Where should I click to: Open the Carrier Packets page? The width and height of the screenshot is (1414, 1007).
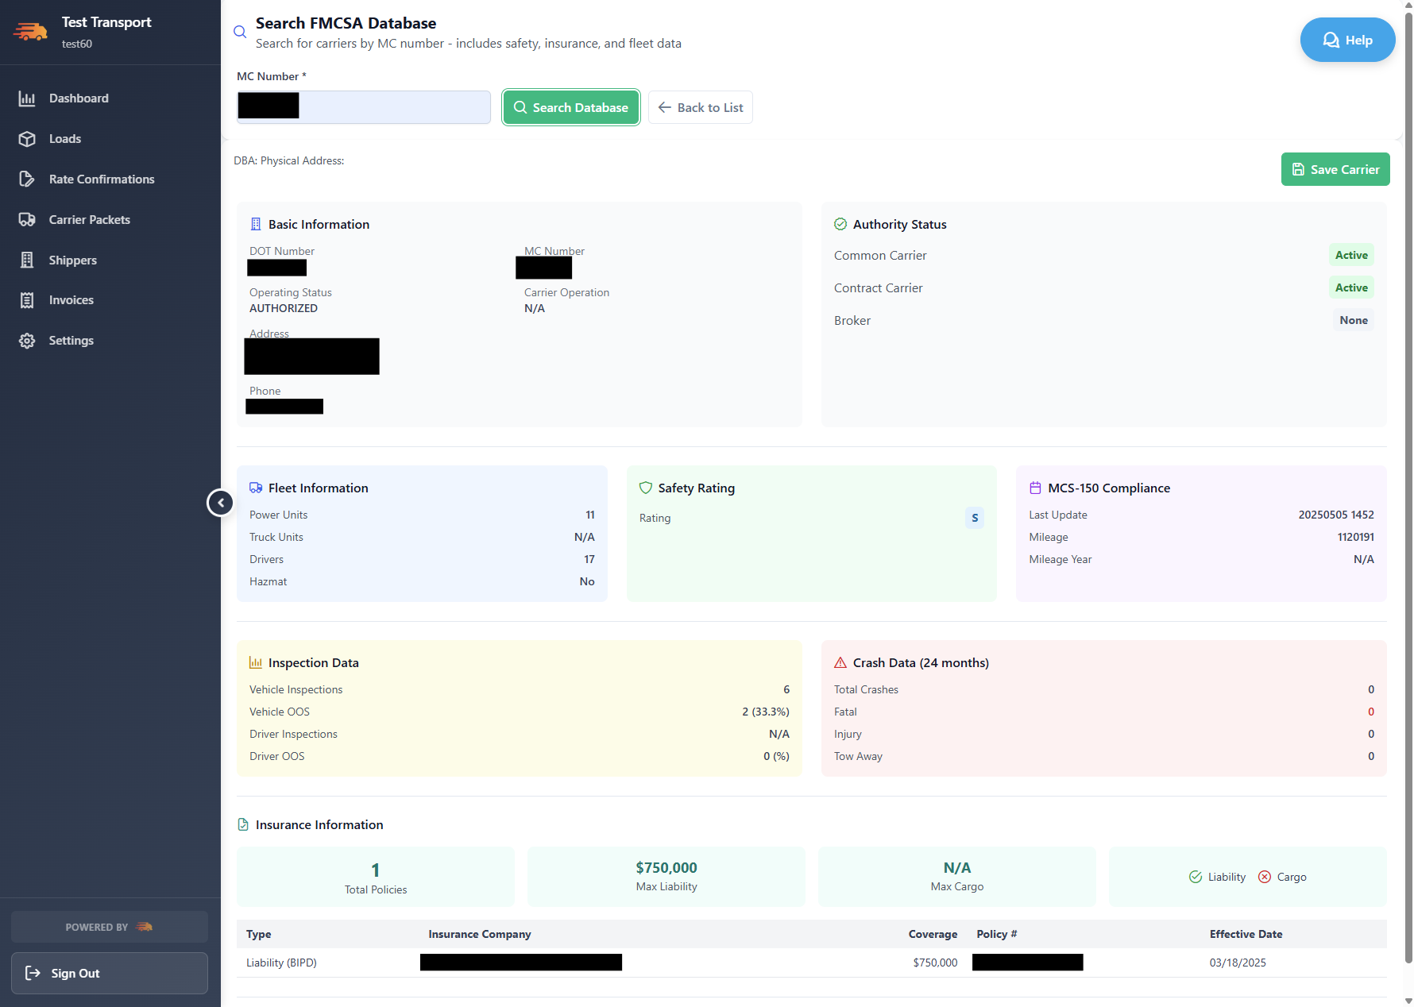pyautogui.click(x=90, y=219)
